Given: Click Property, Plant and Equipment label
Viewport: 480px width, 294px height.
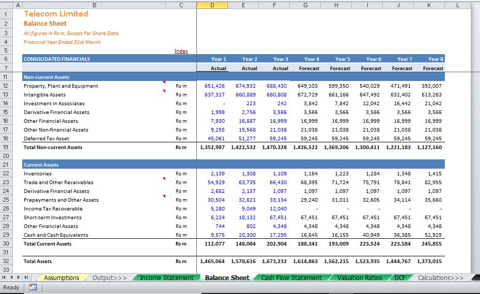Looking at the screenshot, I should pyautogui.click(x=61, y=86).
